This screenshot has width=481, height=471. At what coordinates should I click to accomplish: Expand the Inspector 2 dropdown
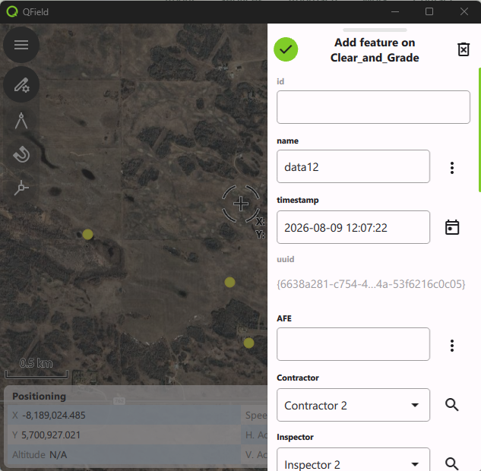tap(353, 460)
